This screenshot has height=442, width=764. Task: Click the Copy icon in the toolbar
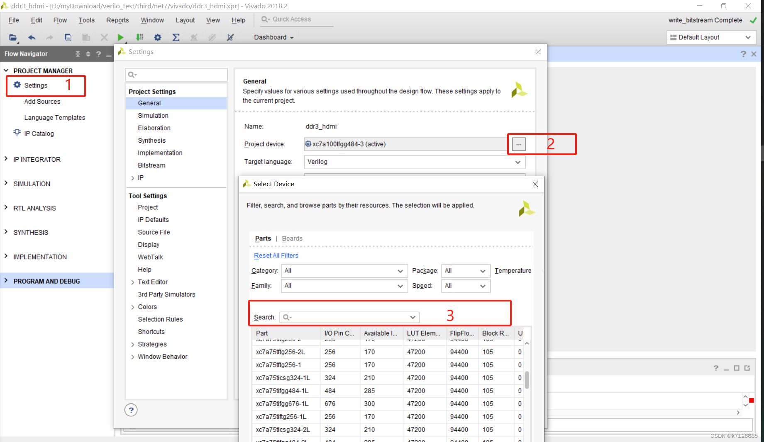tap(68, 37)
